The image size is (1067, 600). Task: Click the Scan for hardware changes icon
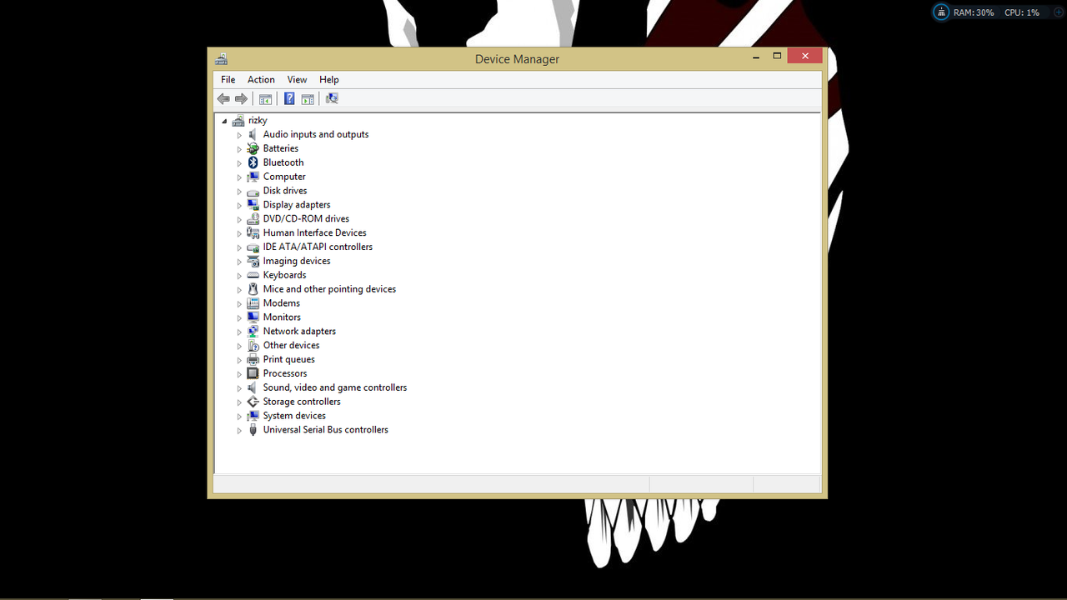coord(332,98)
